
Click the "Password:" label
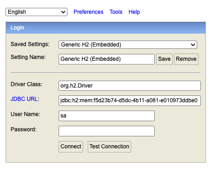coord(24,129)
